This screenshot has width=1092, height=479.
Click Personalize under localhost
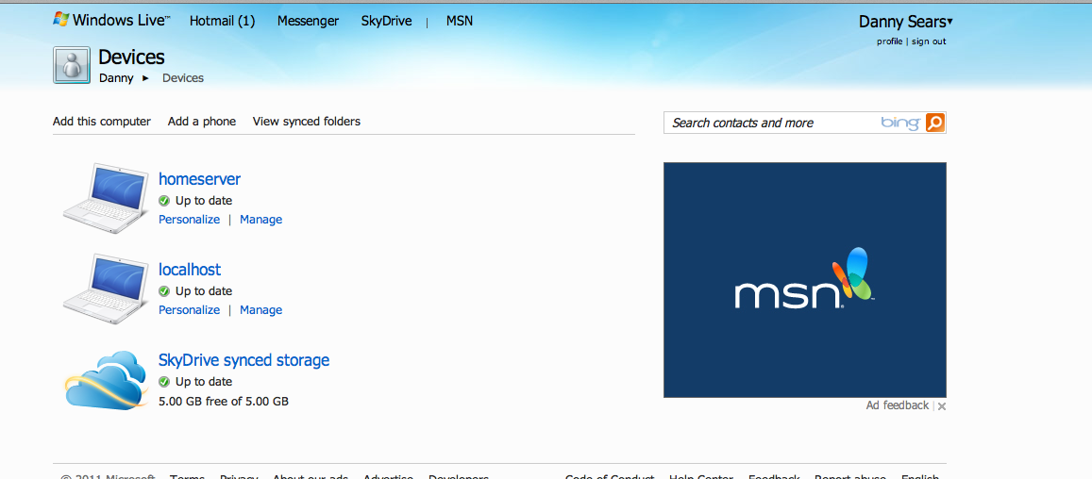pos(190,310)
